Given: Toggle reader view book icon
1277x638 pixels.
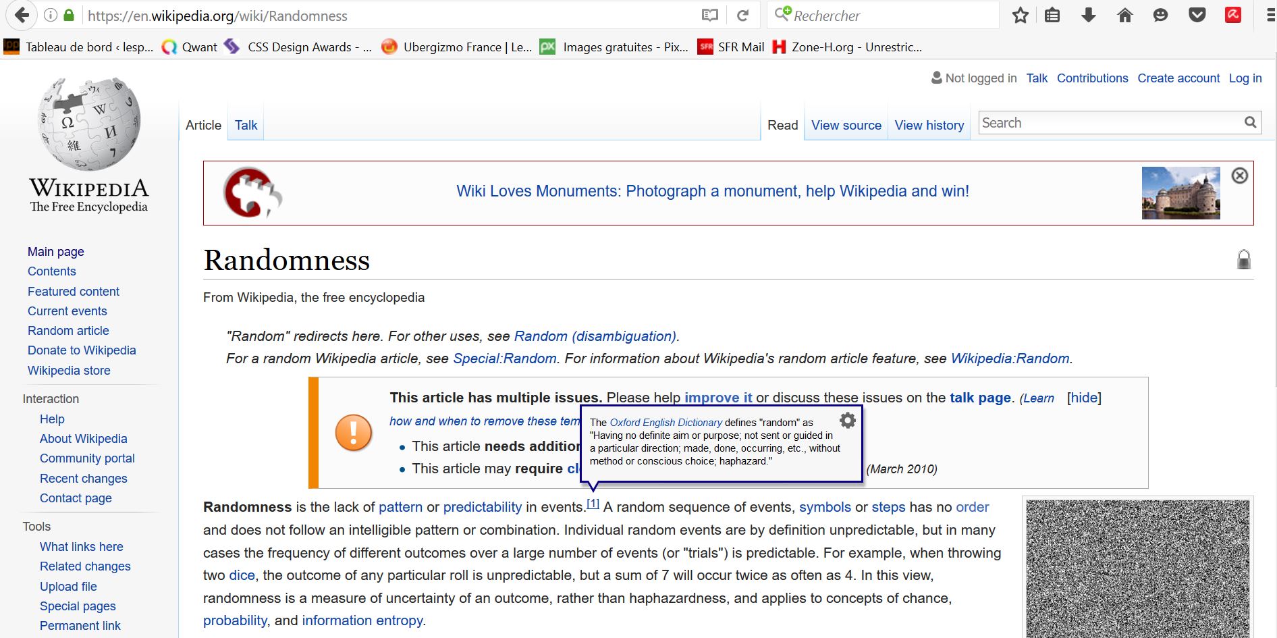Looking at the screenshot, I should click(x=709, y=16).
